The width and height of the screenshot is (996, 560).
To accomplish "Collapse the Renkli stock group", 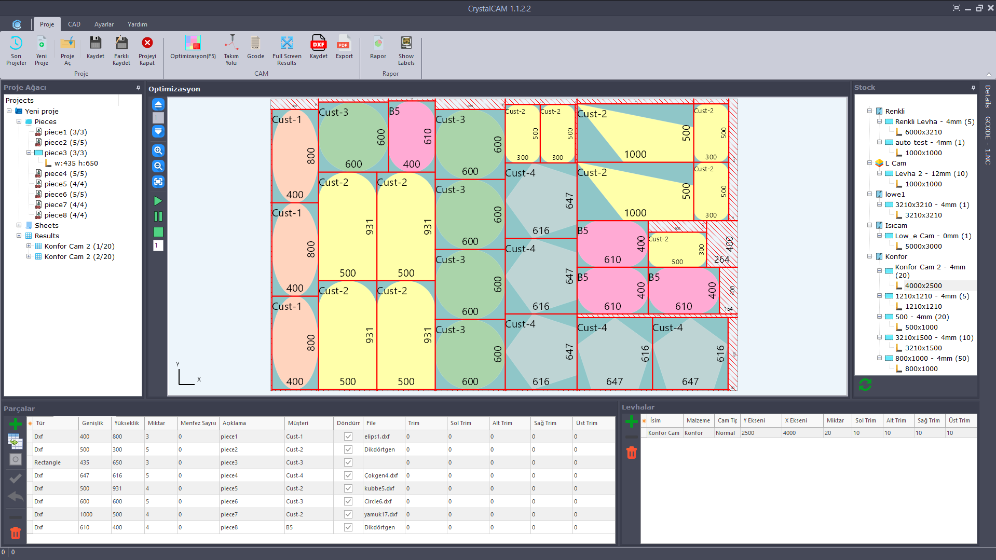I will (869, 111).
